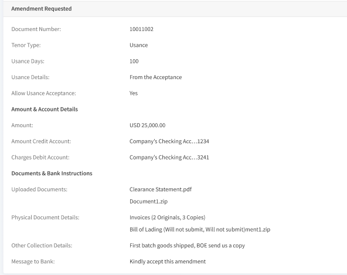The image size is (347, 275).
Task: Select the From the Acceptance text
Action: pyautogui.click(x=155, y=77)
